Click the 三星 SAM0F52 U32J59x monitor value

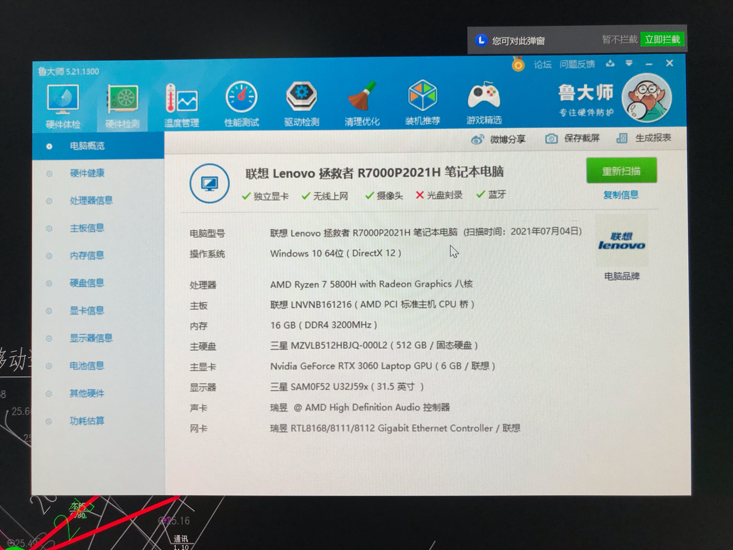click(347, 387)
